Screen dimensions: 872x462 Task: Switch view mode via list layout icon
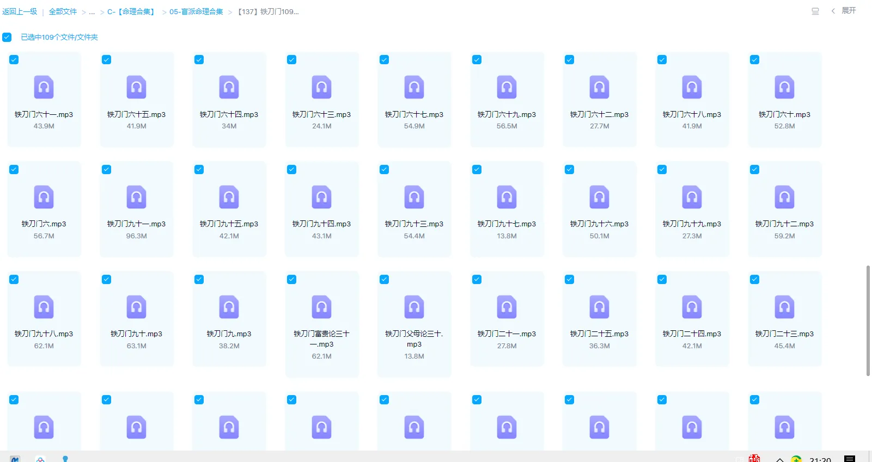tap(815, 11)
